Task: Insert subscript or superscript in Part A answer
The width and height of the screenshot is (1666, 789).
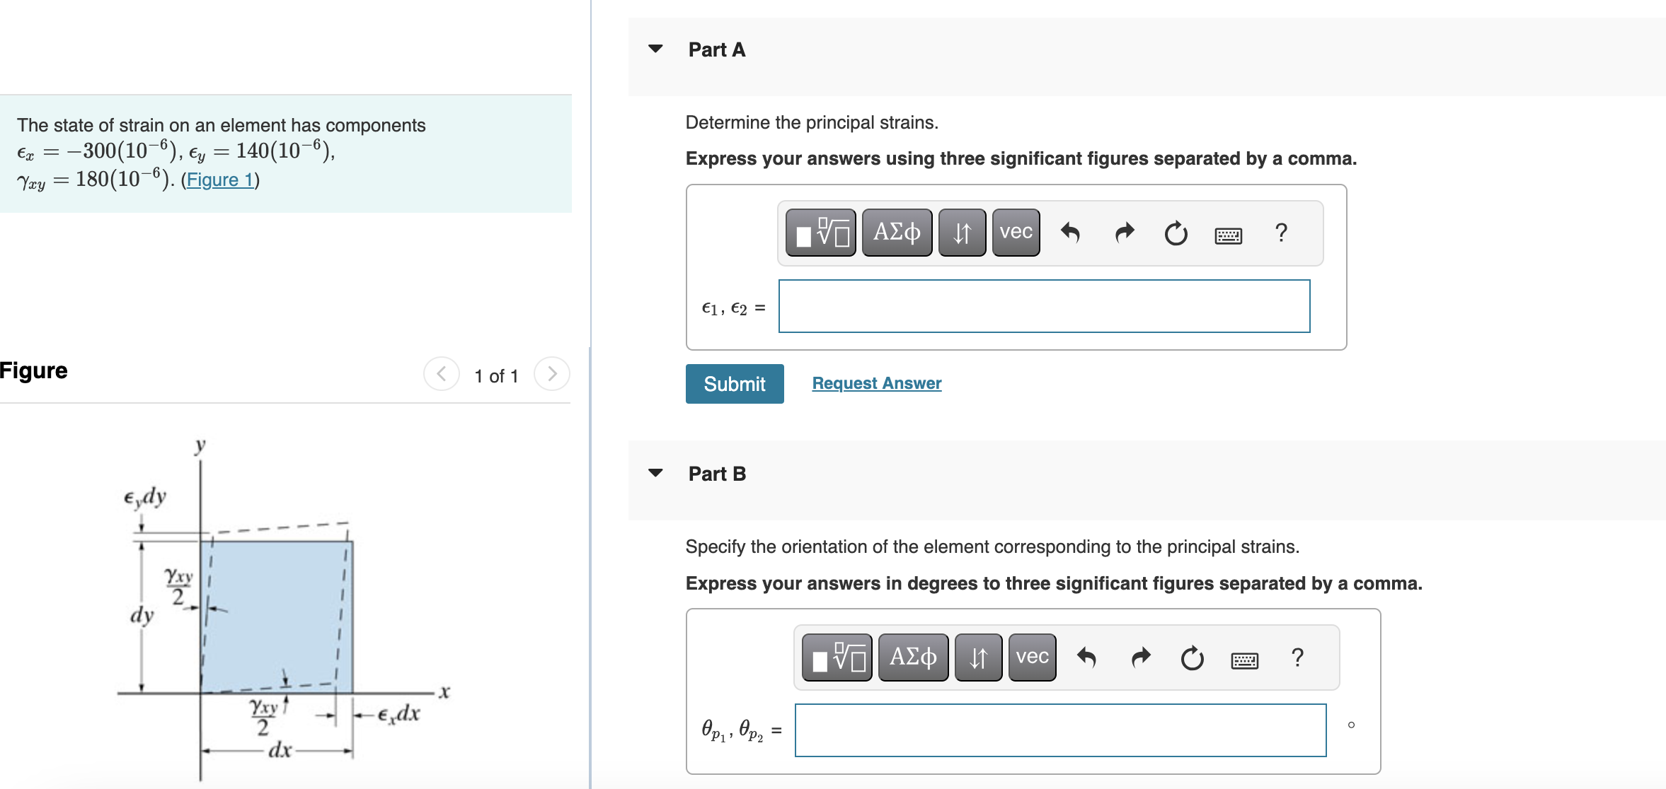Action: coord(961,232)
